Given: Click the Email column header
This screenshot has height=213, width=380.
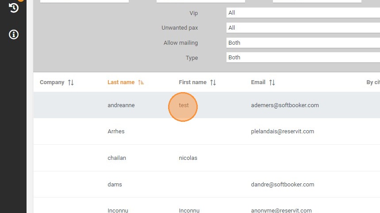Looking at the screenshot, I should tap(258, 82).
